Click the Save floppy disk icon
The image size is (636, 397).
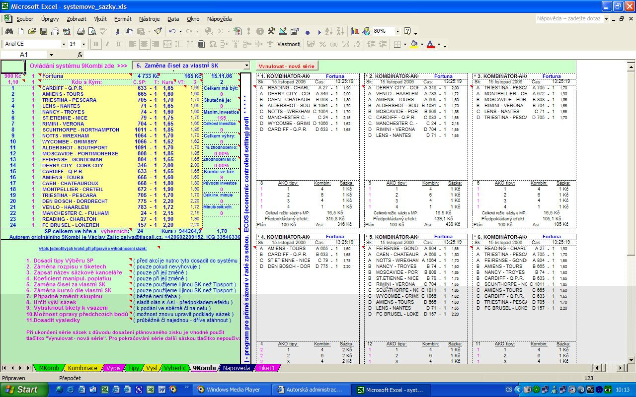pyautogui.click(x=44, y=31)
